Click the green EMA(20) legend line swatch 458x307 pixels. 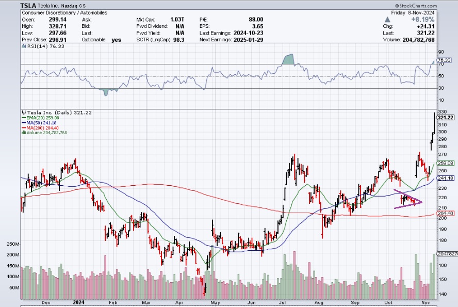(23, 118)
